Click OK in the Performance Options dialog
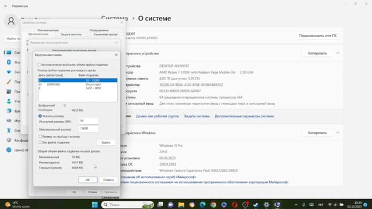 pos(74,192)
